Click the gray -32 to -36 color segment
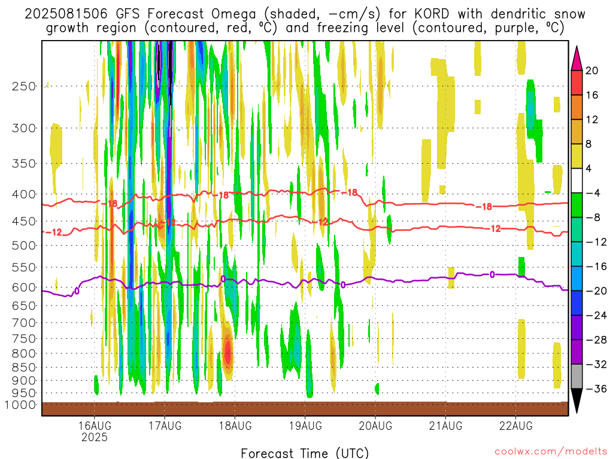The image size is (613, 459). [x=576, y=377]
